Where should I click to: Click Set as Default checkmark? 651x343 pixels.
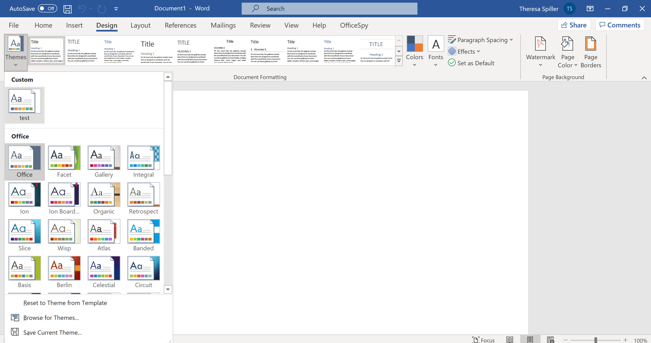pyautogui.click(x=452, y=63)
